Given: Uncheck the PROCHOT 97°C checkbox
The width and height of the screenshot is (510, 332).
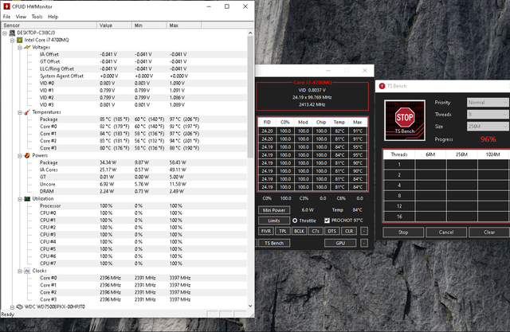Looking at the screenshot, I should (x=327, y=221).
